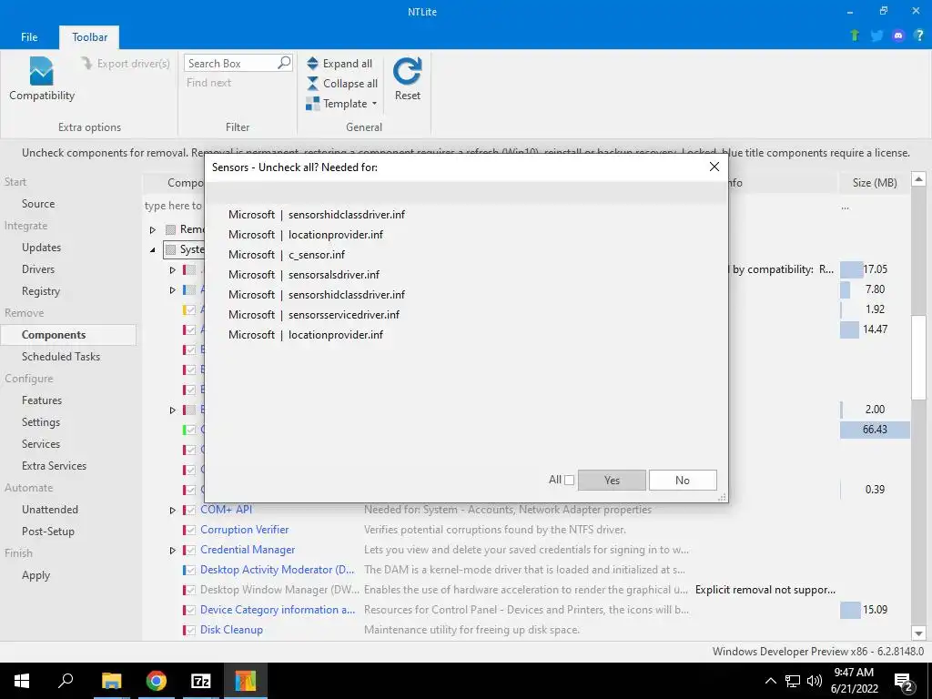This screenshot has height=699, width=932.
Task: Launch Chrome from the taskbar
Action: tap(156, 681)
